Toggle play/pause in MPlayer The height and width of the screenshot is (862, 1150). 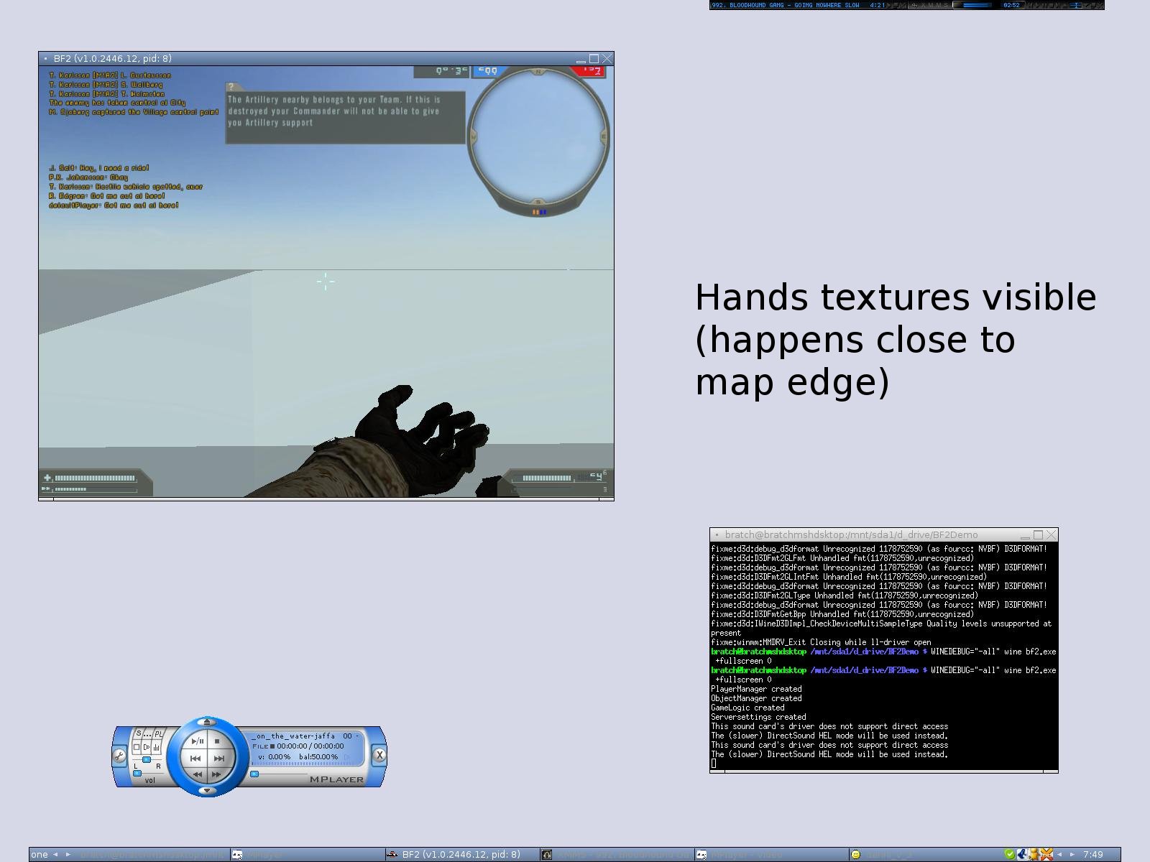198,741
